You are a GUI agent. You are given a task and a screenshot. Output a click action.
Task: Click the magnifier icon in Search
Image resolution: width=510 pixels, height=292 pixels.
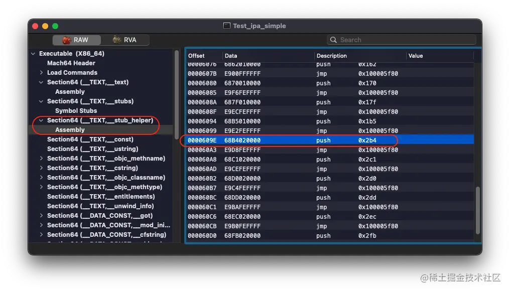pos(333,40)
